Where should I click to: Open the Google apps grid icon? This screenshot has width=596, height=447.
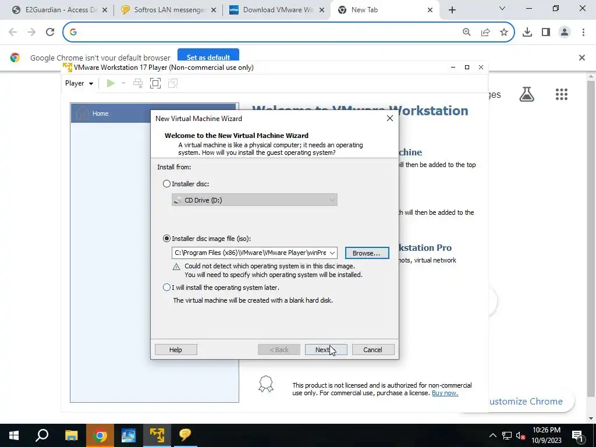pos(562,94)
